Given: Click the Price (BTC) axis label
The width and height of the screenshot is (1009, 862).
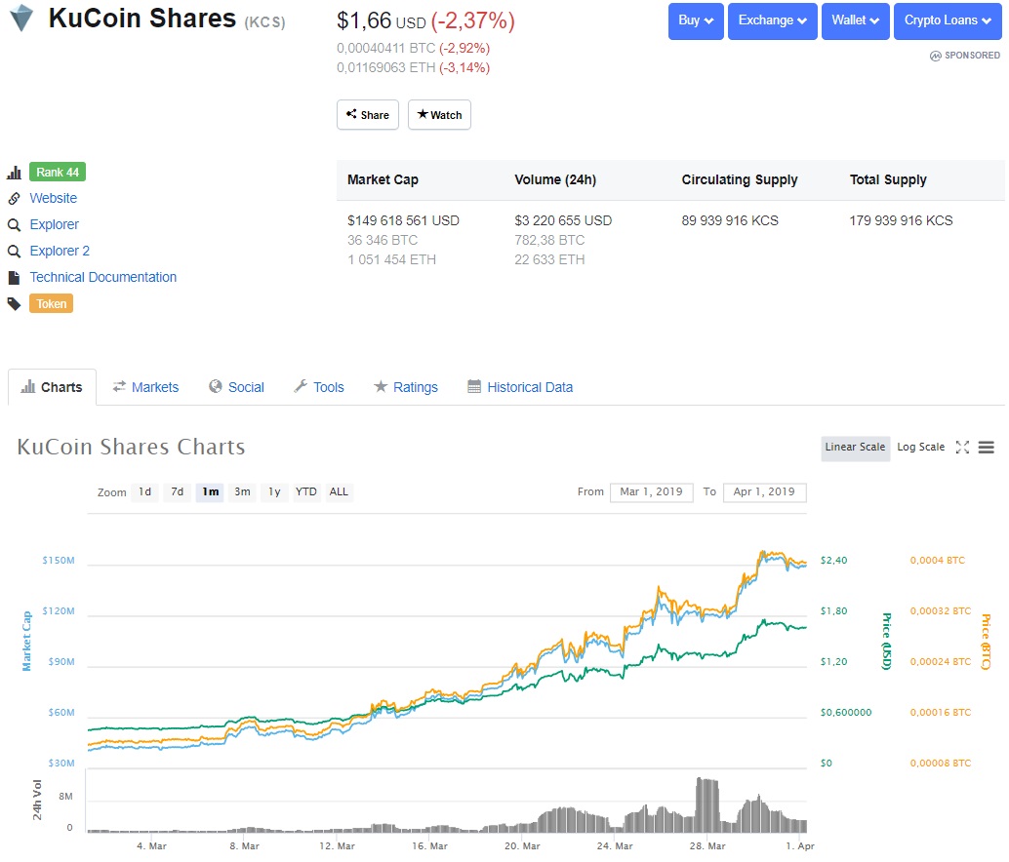Looking at the screenshot, I should [x=986, y=641].
